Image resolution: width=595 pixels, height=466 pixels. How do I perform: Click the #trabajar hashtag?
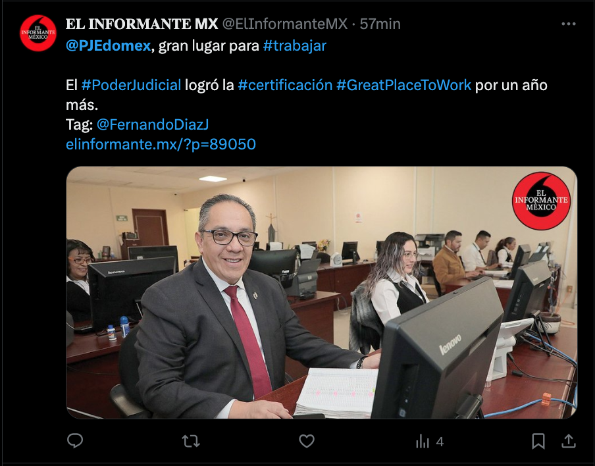294,46
